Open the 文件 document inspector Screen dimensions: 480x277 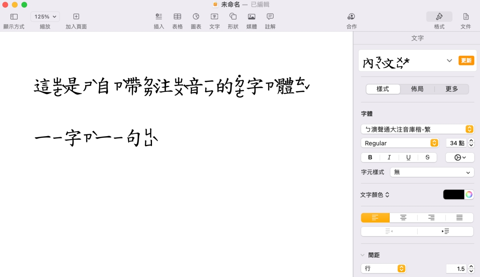pyautogui.click(x=466, y=16)
